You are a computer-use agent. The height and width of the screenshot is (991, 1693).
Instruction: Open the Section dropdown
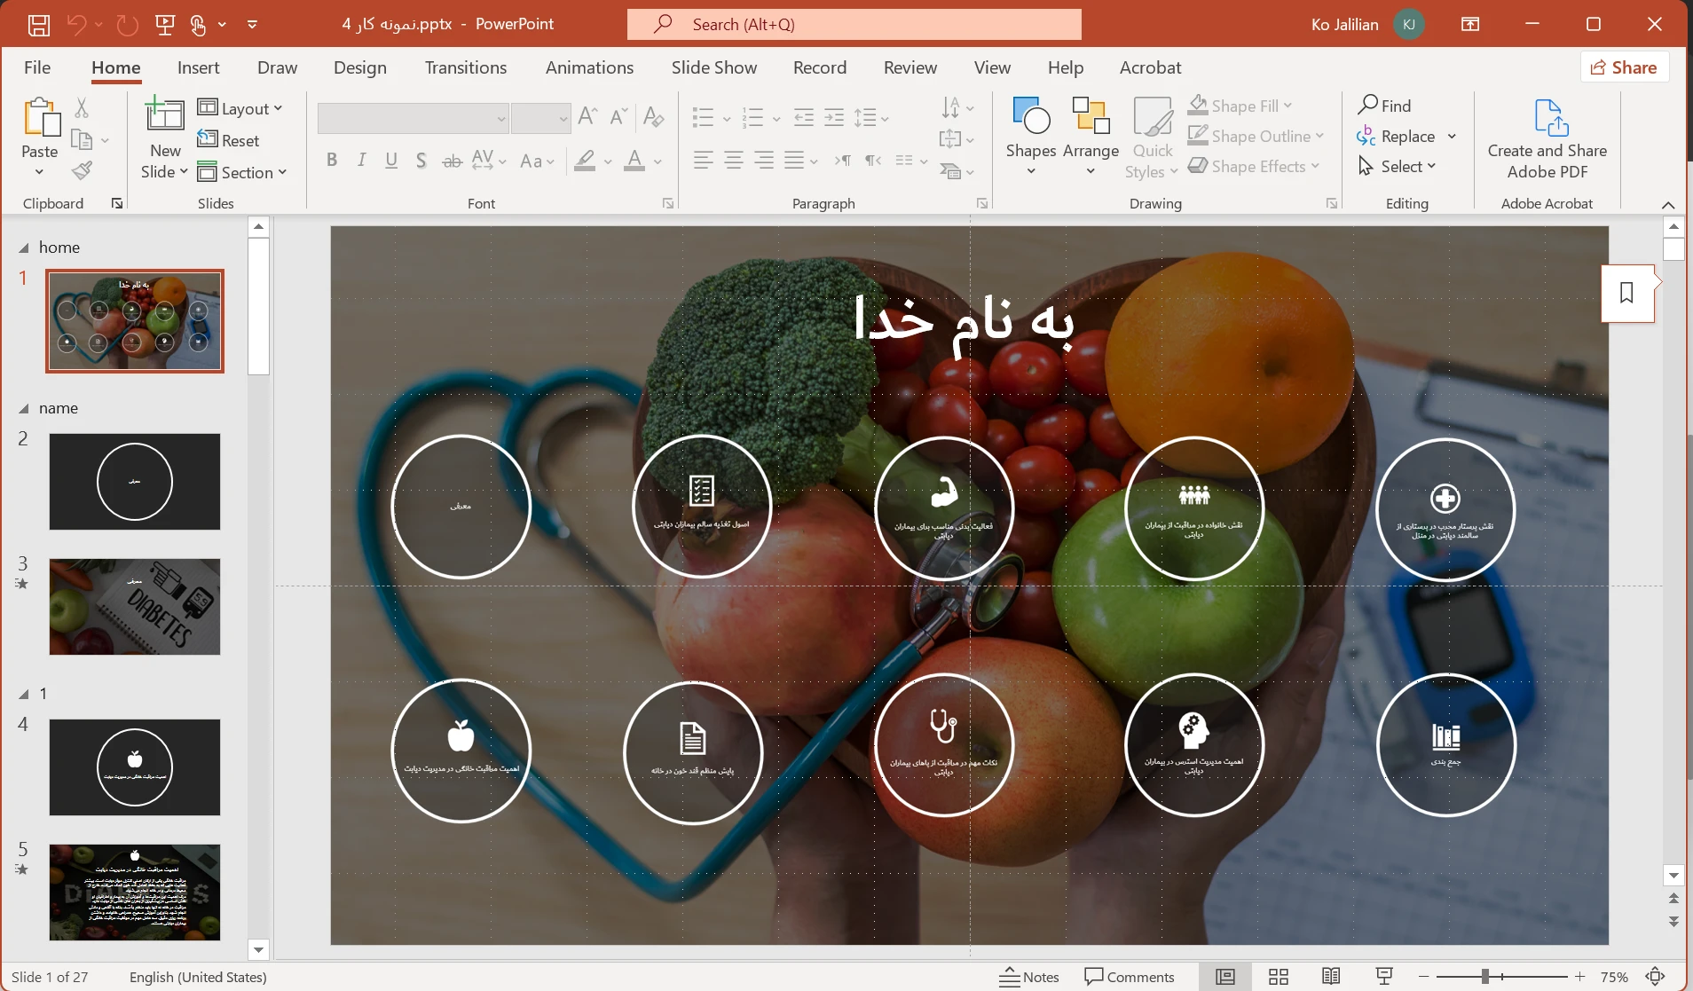pyautogui.click(x=242, y=172)
